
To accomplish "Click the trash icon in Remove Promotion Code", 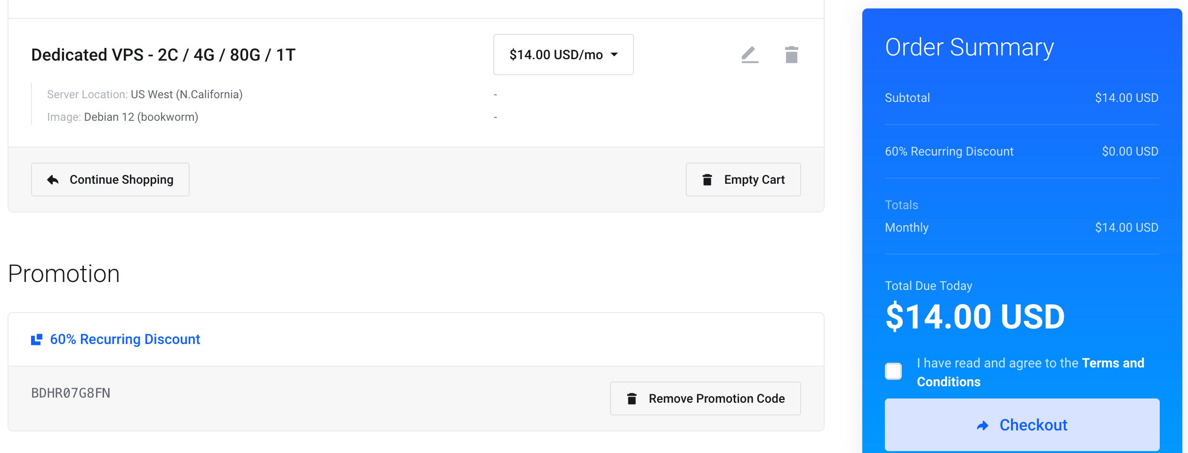I will (632, 398).
